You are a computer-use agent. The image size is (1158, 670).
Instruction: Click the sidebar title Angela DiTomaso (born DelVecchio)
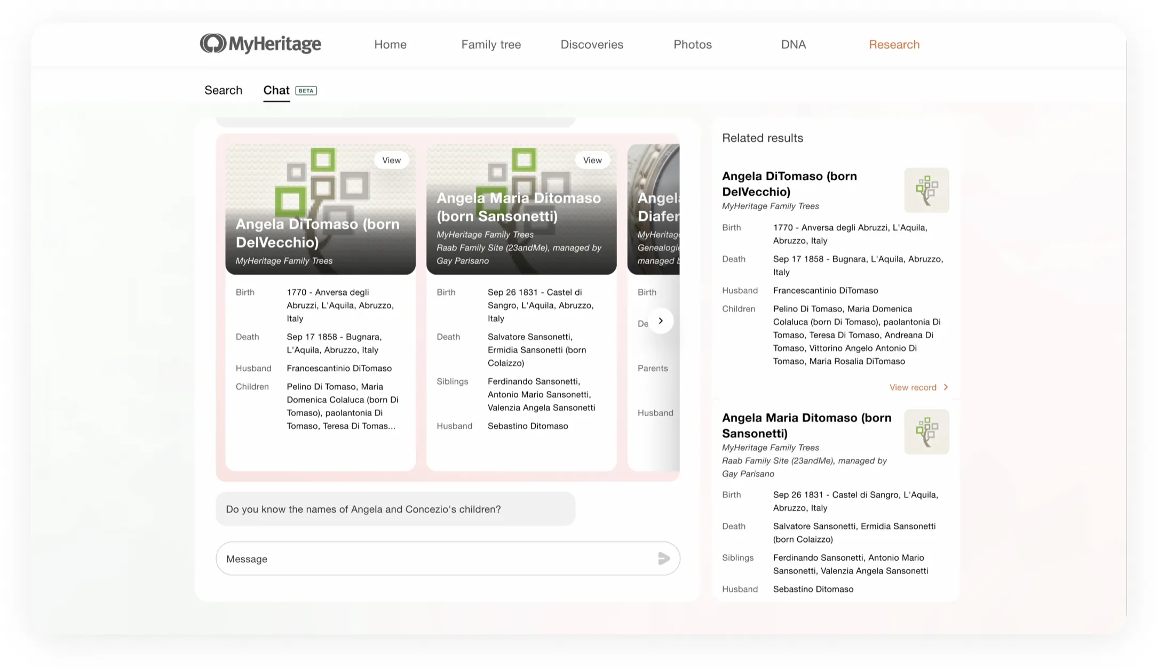click(x=789, y=184)
